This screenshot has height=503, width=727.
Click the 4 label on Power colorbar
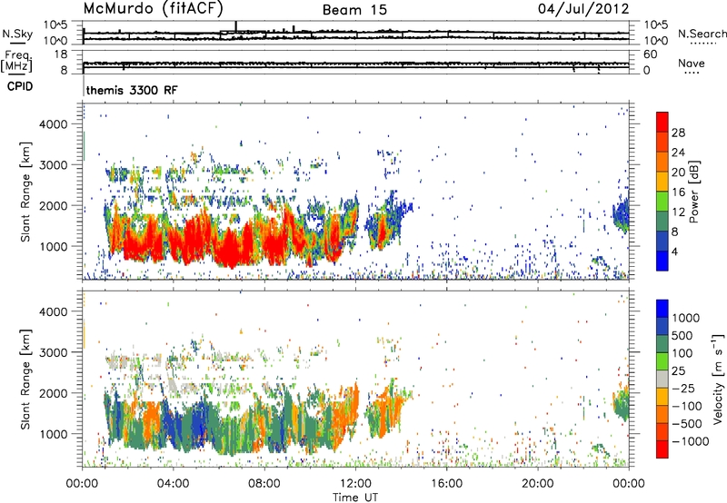(674, 252)
